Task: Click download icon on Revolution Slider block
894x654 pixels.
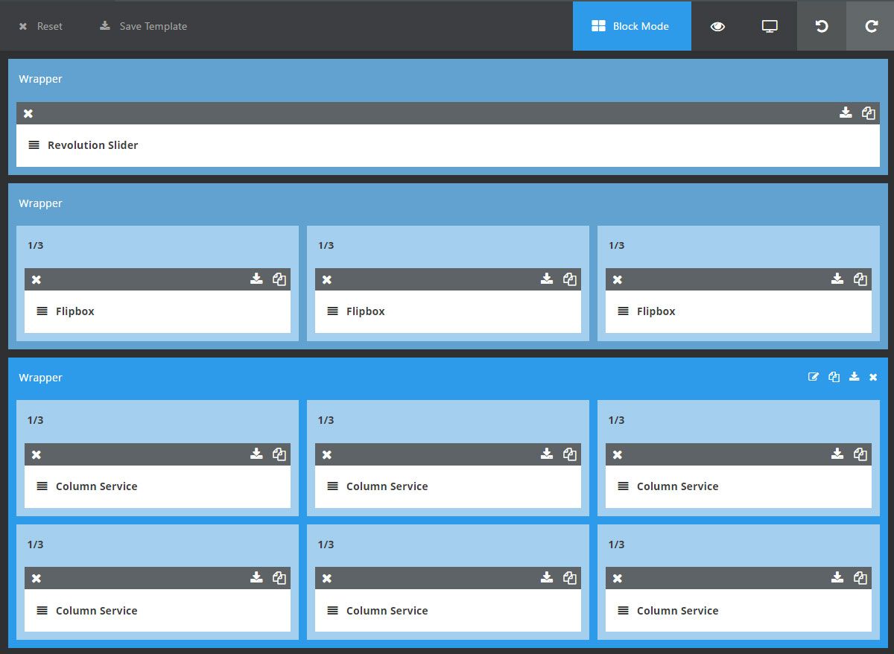Action: click(x=846, y=112)
